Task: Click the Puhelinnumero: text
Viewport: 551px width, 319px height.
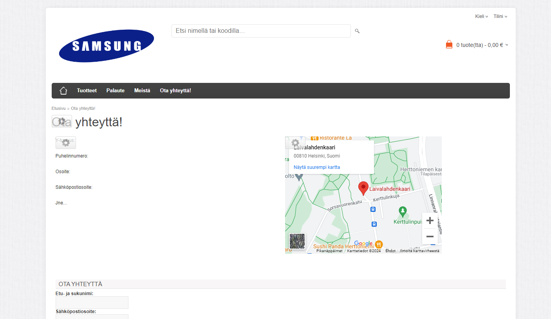Action: click(x=72, y=156)
